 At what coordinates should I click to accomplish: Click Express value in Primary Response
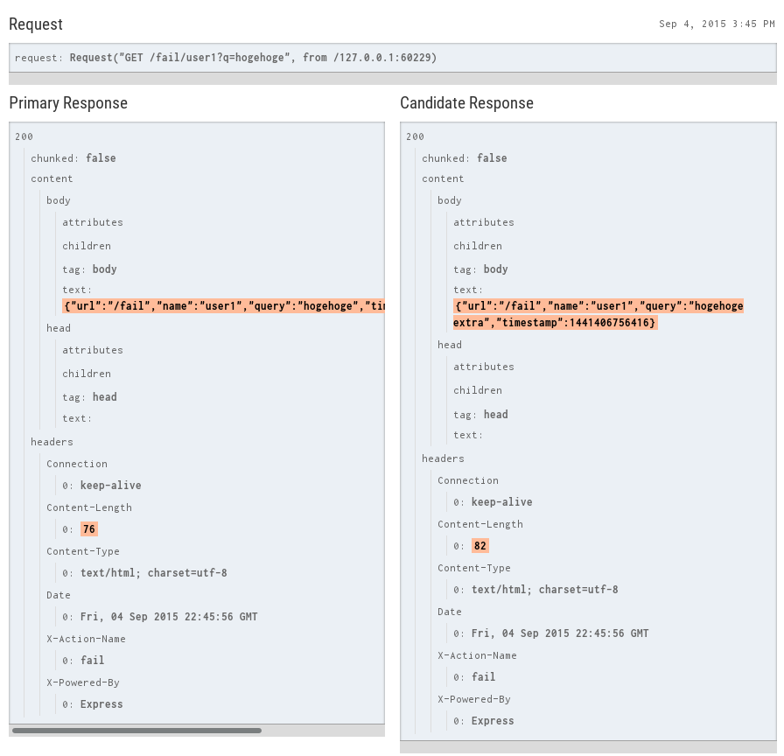coord(101,704)
